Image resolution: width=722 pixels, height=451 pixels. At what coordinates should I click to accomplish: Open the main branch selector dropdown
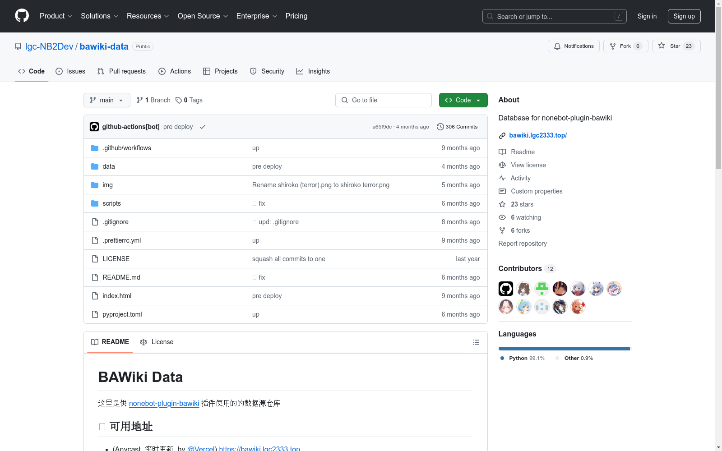(x=107, y=100)
